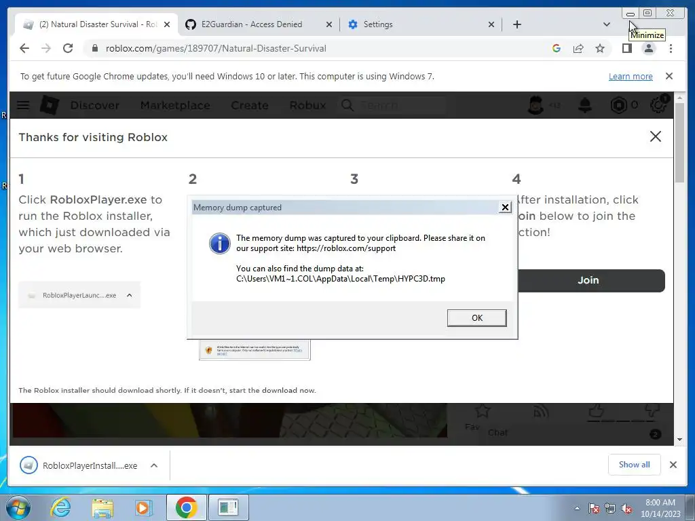Expand the tab search dropdown chevron

coord(606,24)
